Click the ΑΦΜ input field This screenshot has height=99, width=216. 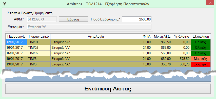pos(42,19)
